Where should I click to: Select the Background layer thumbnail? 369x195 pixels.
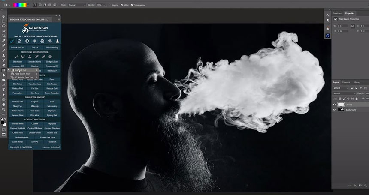[x=341, y=110]
